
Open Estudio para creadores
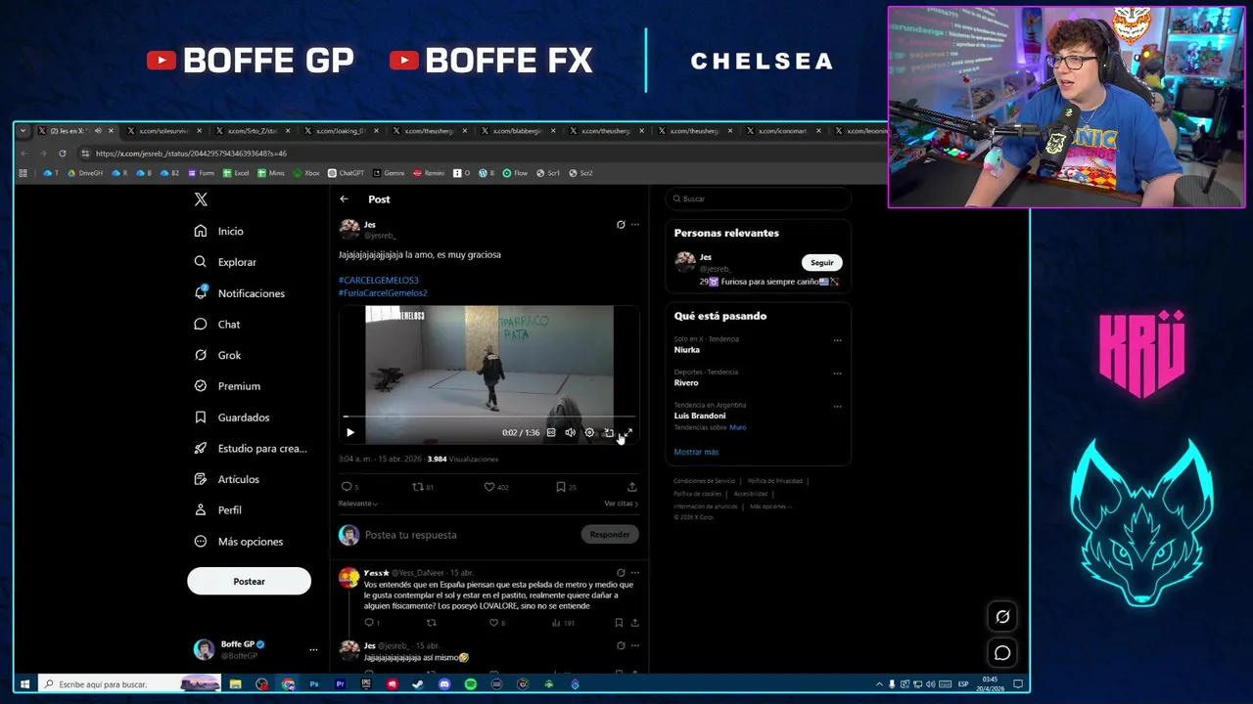pos(251,448)
